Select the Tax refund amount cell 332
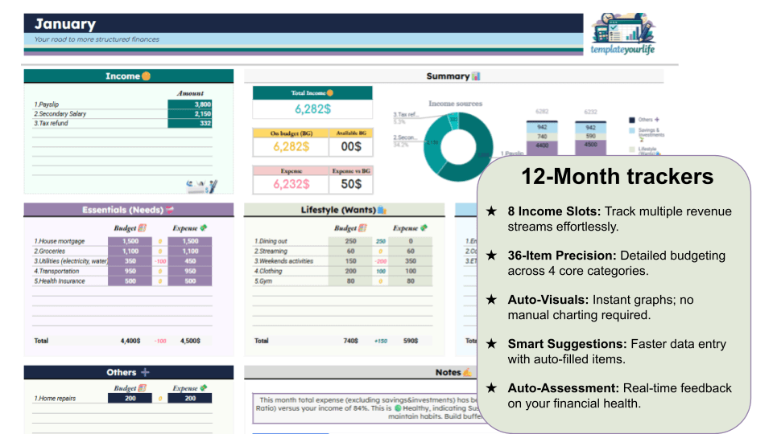Screen dimensions: 773x434 [x=190, y=123]
